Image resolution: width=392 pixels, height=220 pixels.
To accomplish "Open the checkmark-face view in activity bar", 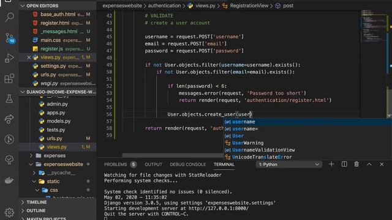I will (9, 159).
